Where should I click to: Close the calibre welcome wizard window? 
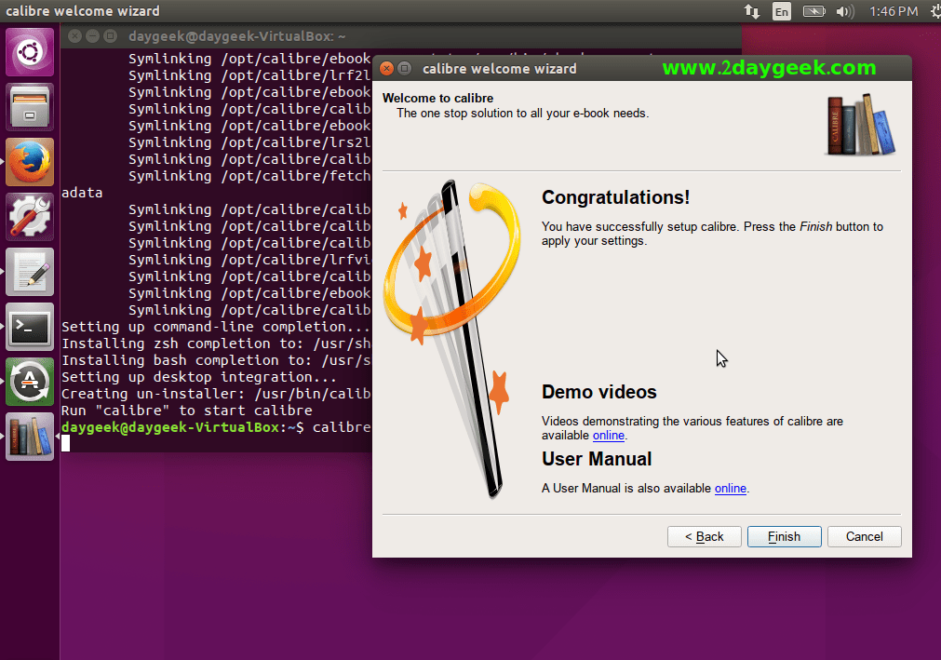tap(387, 68)
